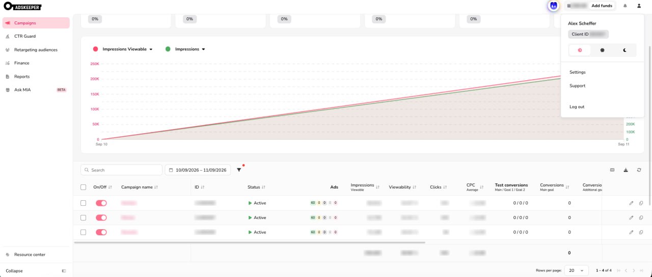Turn off the third campaign's On/Off switch
The height and width of the screenshot is (277, 652).
101,232
